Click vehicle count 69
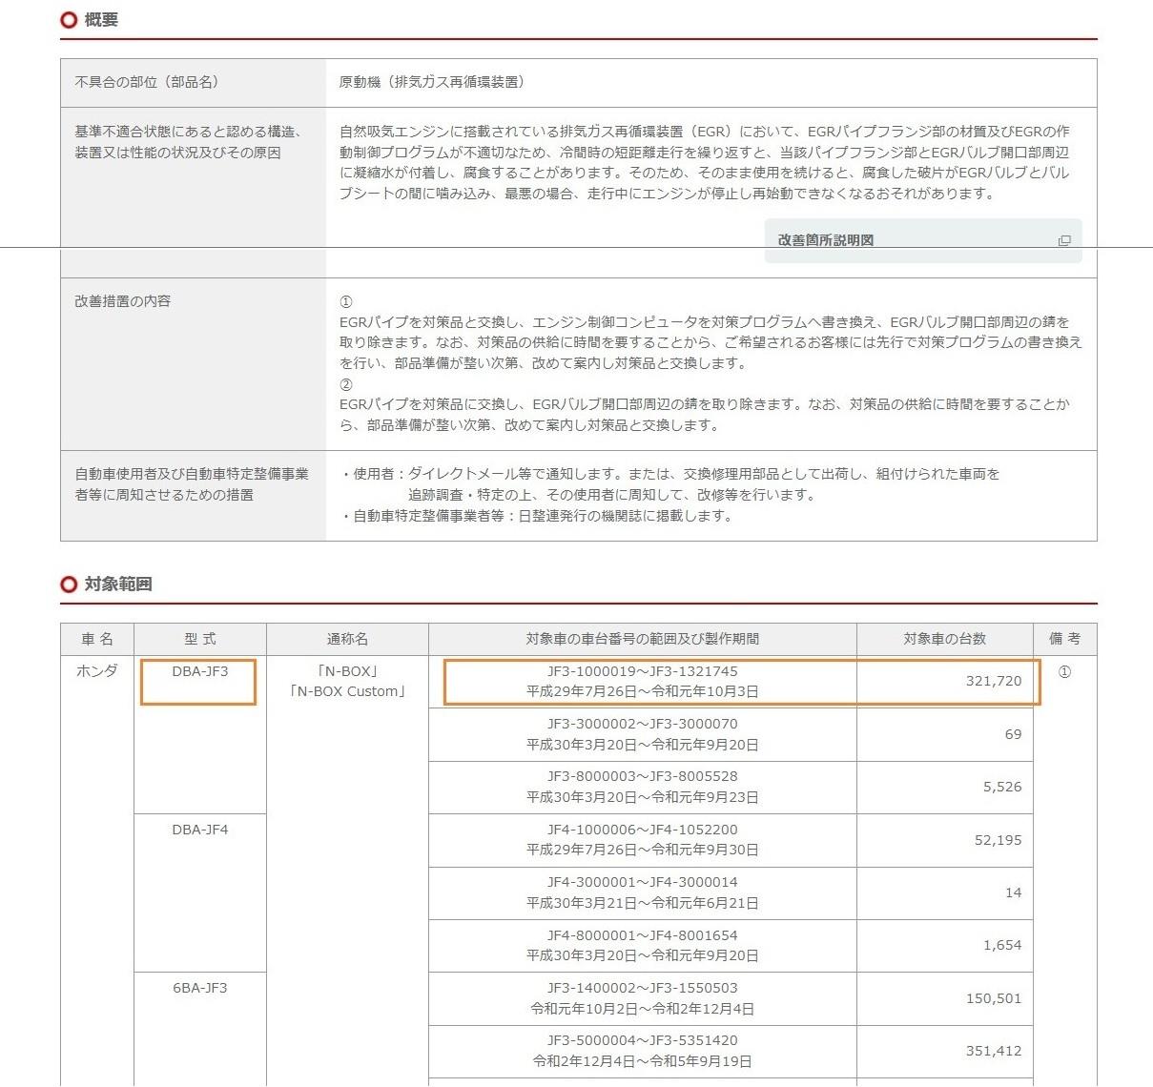1153x1087 pixels. (x=1013, y=734)
